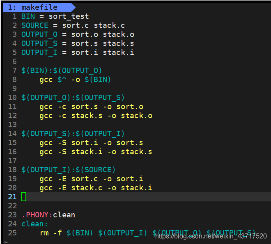The height and width of the screenshot is (244, 271).
Task: Click 'stack.c' on the SOURCE line
Action: coord(109,25)
